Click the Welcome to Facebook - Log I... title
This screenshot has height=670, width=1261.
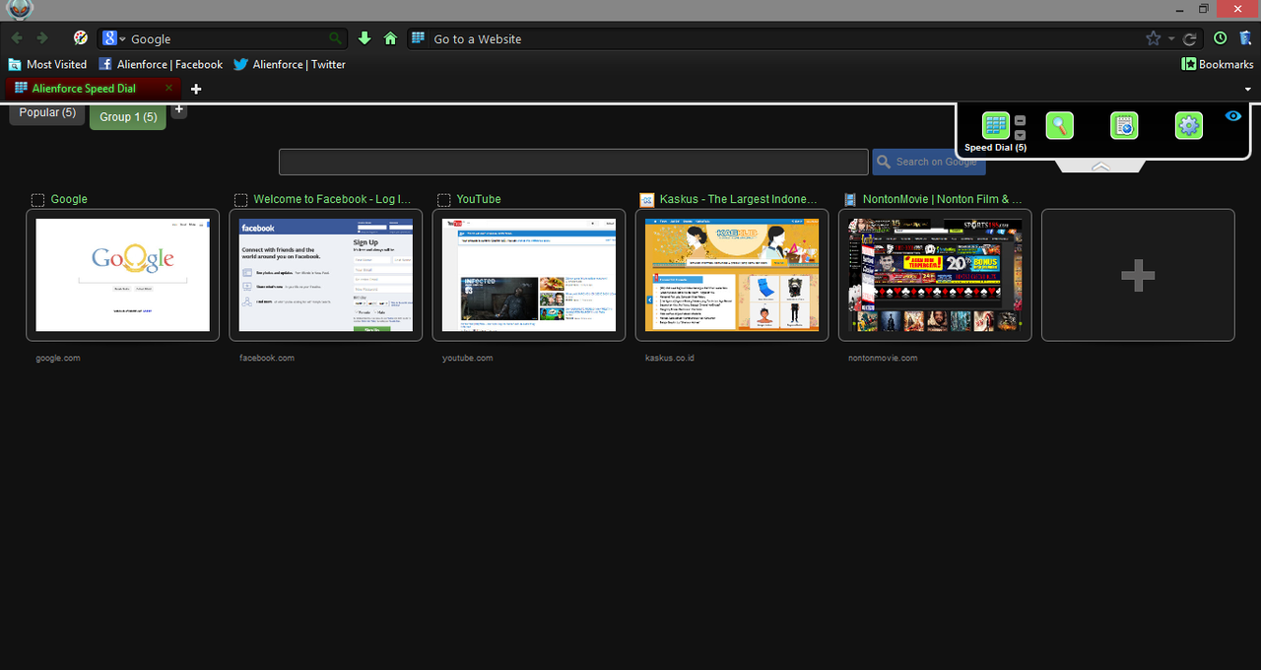[x=332, y=199]
